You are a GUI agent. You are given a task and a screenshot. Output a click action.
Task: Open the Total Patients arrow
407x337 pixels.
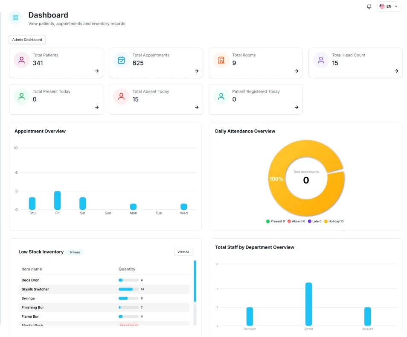pos(97,71)
